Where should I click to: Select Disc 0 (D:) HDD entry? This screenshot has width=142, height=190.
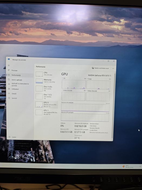[47, 88]
